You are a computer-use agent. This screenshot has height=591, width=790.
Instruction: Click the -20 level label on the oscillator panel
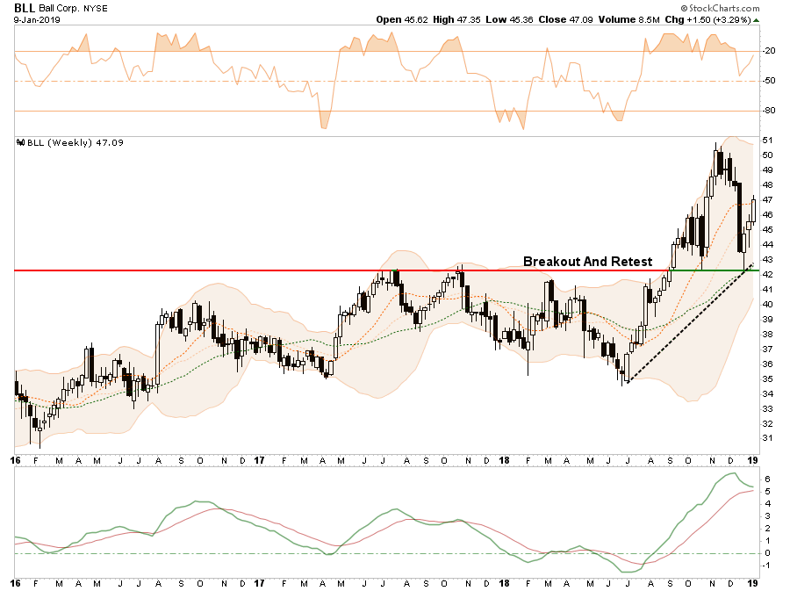[769, 50]
